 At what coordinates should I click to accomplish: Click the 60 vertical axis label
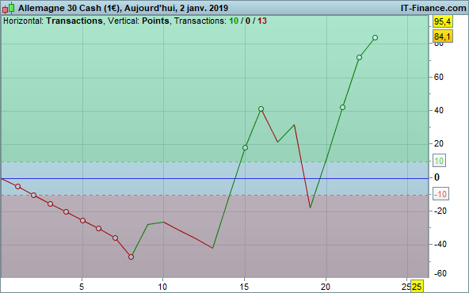click(x=439, y=77)
